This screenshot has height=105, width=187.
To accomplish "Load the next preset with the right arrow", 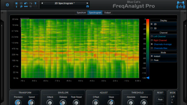I will click(x=87, y=3).
